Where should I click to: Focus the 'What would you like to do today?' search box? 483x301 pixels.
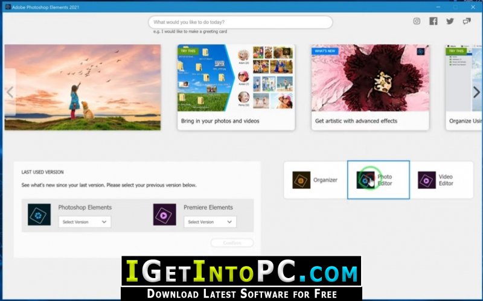(240, 22)
